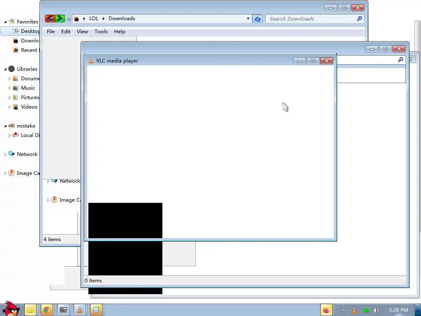Click the VLC cone icon in the title bar
The height and width of the screenshot is (316, 421).
(x=91, y=60)
